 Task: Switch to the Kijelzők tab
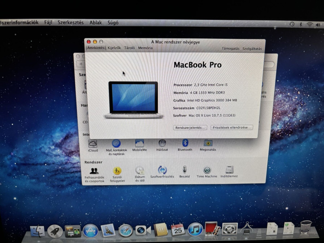114,48
